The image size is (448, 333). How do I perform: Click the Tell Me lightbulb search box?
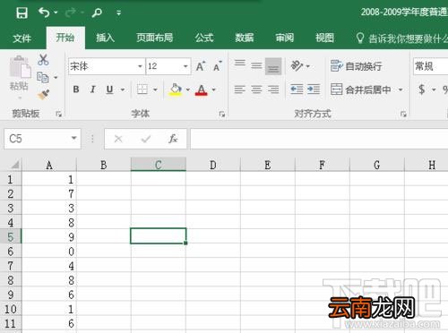click(x=401, y=38)
